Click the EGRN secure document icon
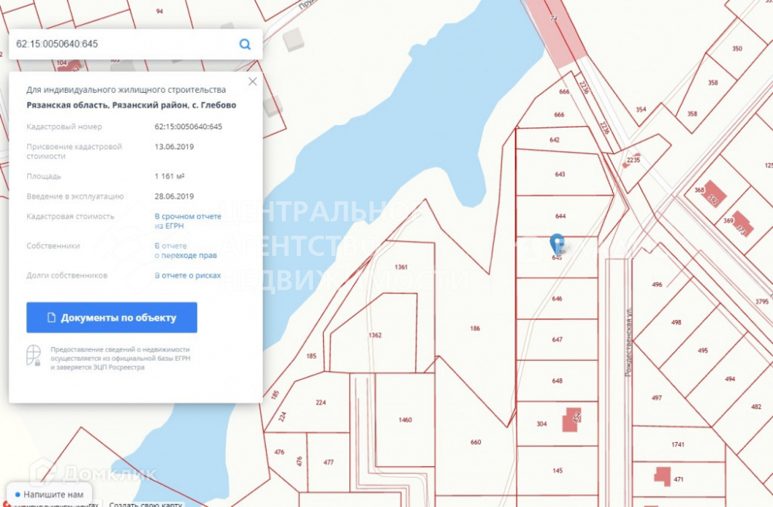This screenshot has height=507, width=773. pos(33,356)
